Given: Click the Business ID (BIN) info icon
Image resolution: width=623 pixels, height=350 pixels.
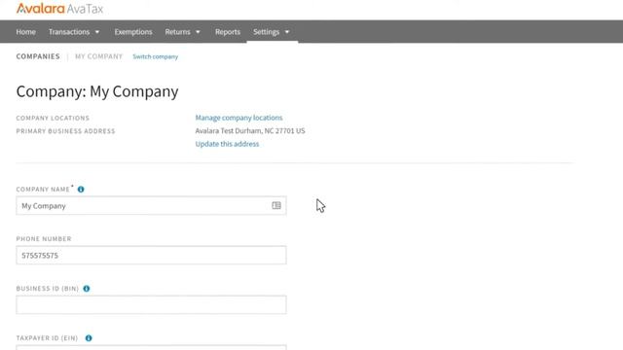Looking at the screenshot, I should tap(87, 289).
